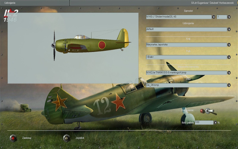
Task: Open the aircraft skin dropdown arrow
Action: pyautogui.click(x=229, y=73)
